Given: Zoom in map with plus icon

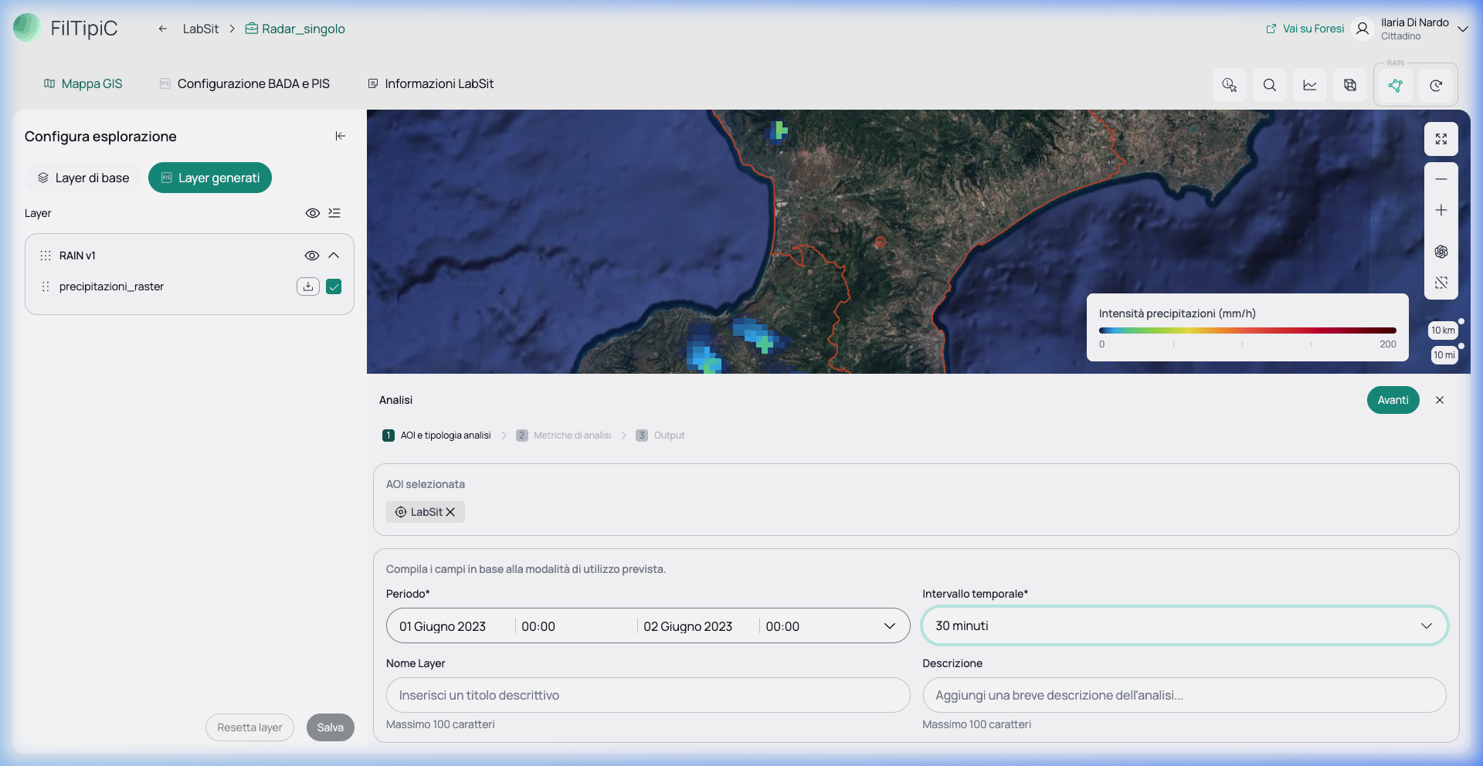Looking at the screenshot, I should click(x=1441, y=210).
